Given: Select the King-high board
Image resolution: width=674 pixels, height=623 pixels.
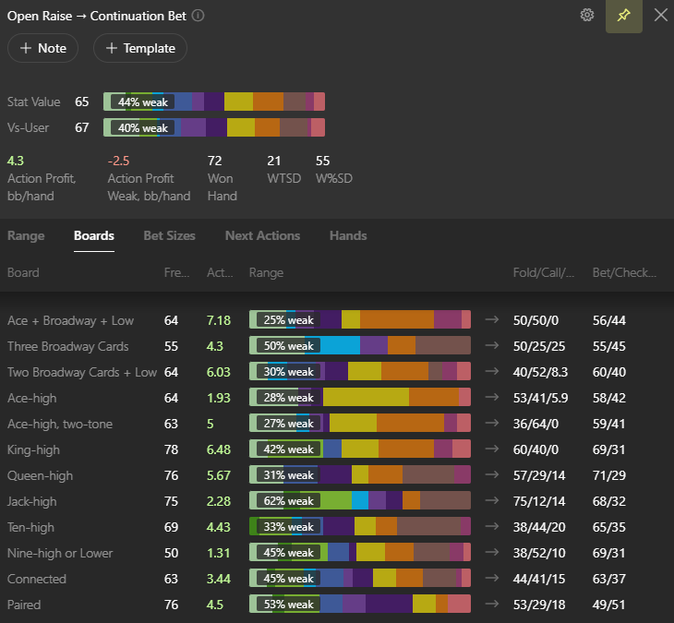Looking at the screenshot, I should coord(33,449).
